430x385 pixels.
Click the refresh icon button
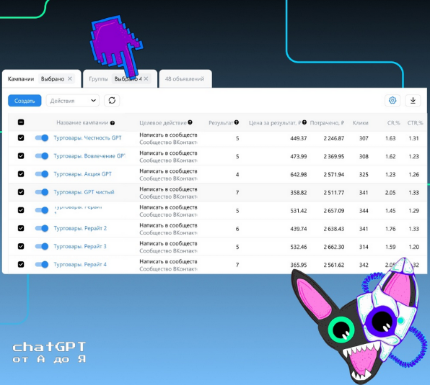pyautogui.click(x=112, y=101)
